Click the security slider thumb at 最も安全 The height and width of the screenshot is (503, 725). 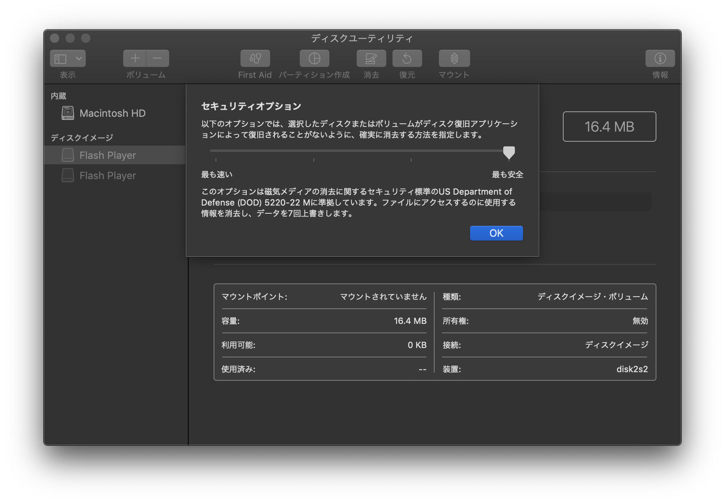tap(509, 152)
